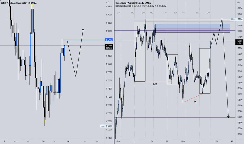The image size is (244, 144).
Task: Click the yellow marker at the daily chart high
Action: 32,5
